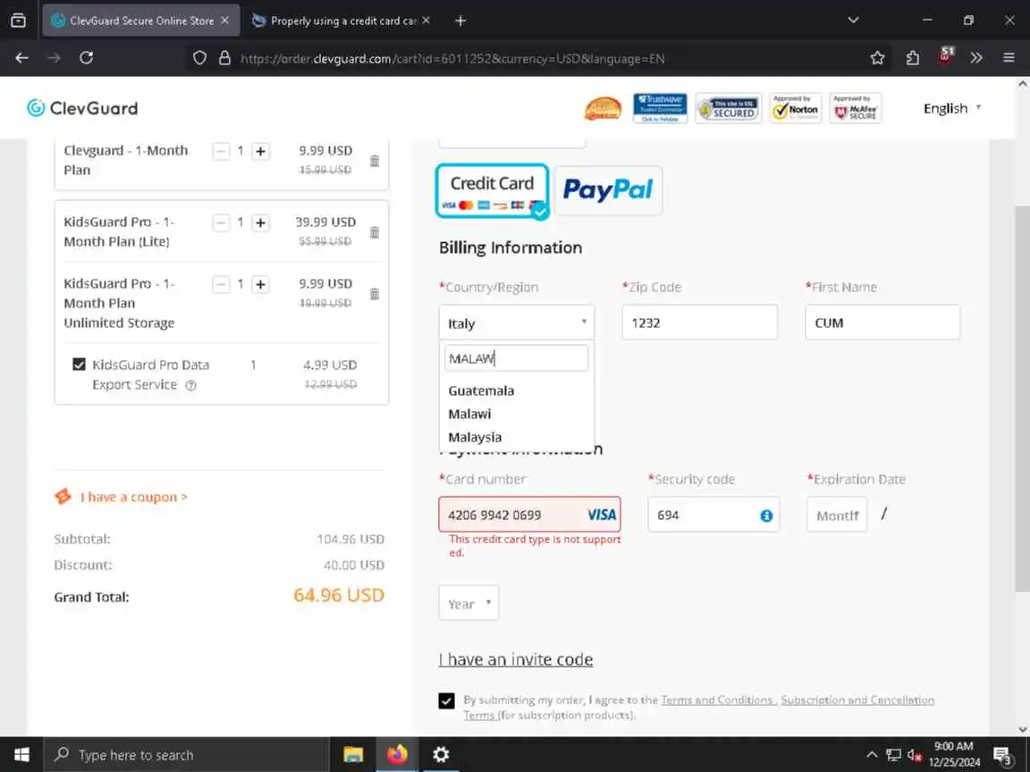Click the coupon ticket icon

[x=63, y=496]
